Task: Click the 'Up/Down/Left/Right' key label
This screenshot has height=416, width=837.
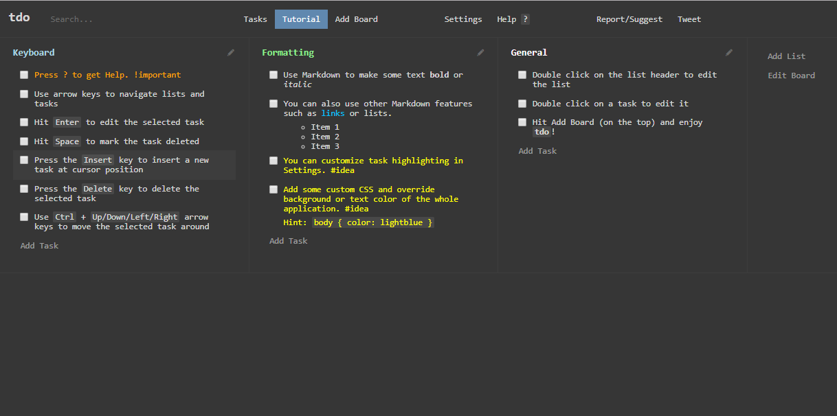Action: [135, 217]
